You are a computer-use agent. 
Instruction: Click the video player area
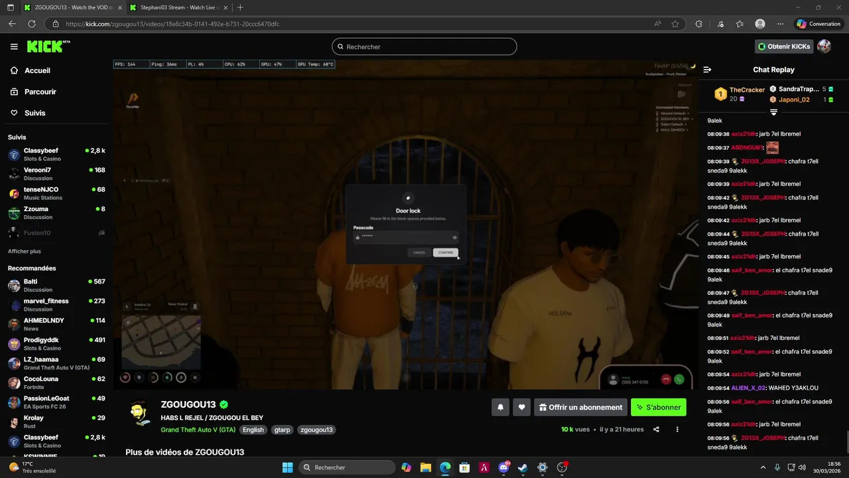[x=405, y=224]
